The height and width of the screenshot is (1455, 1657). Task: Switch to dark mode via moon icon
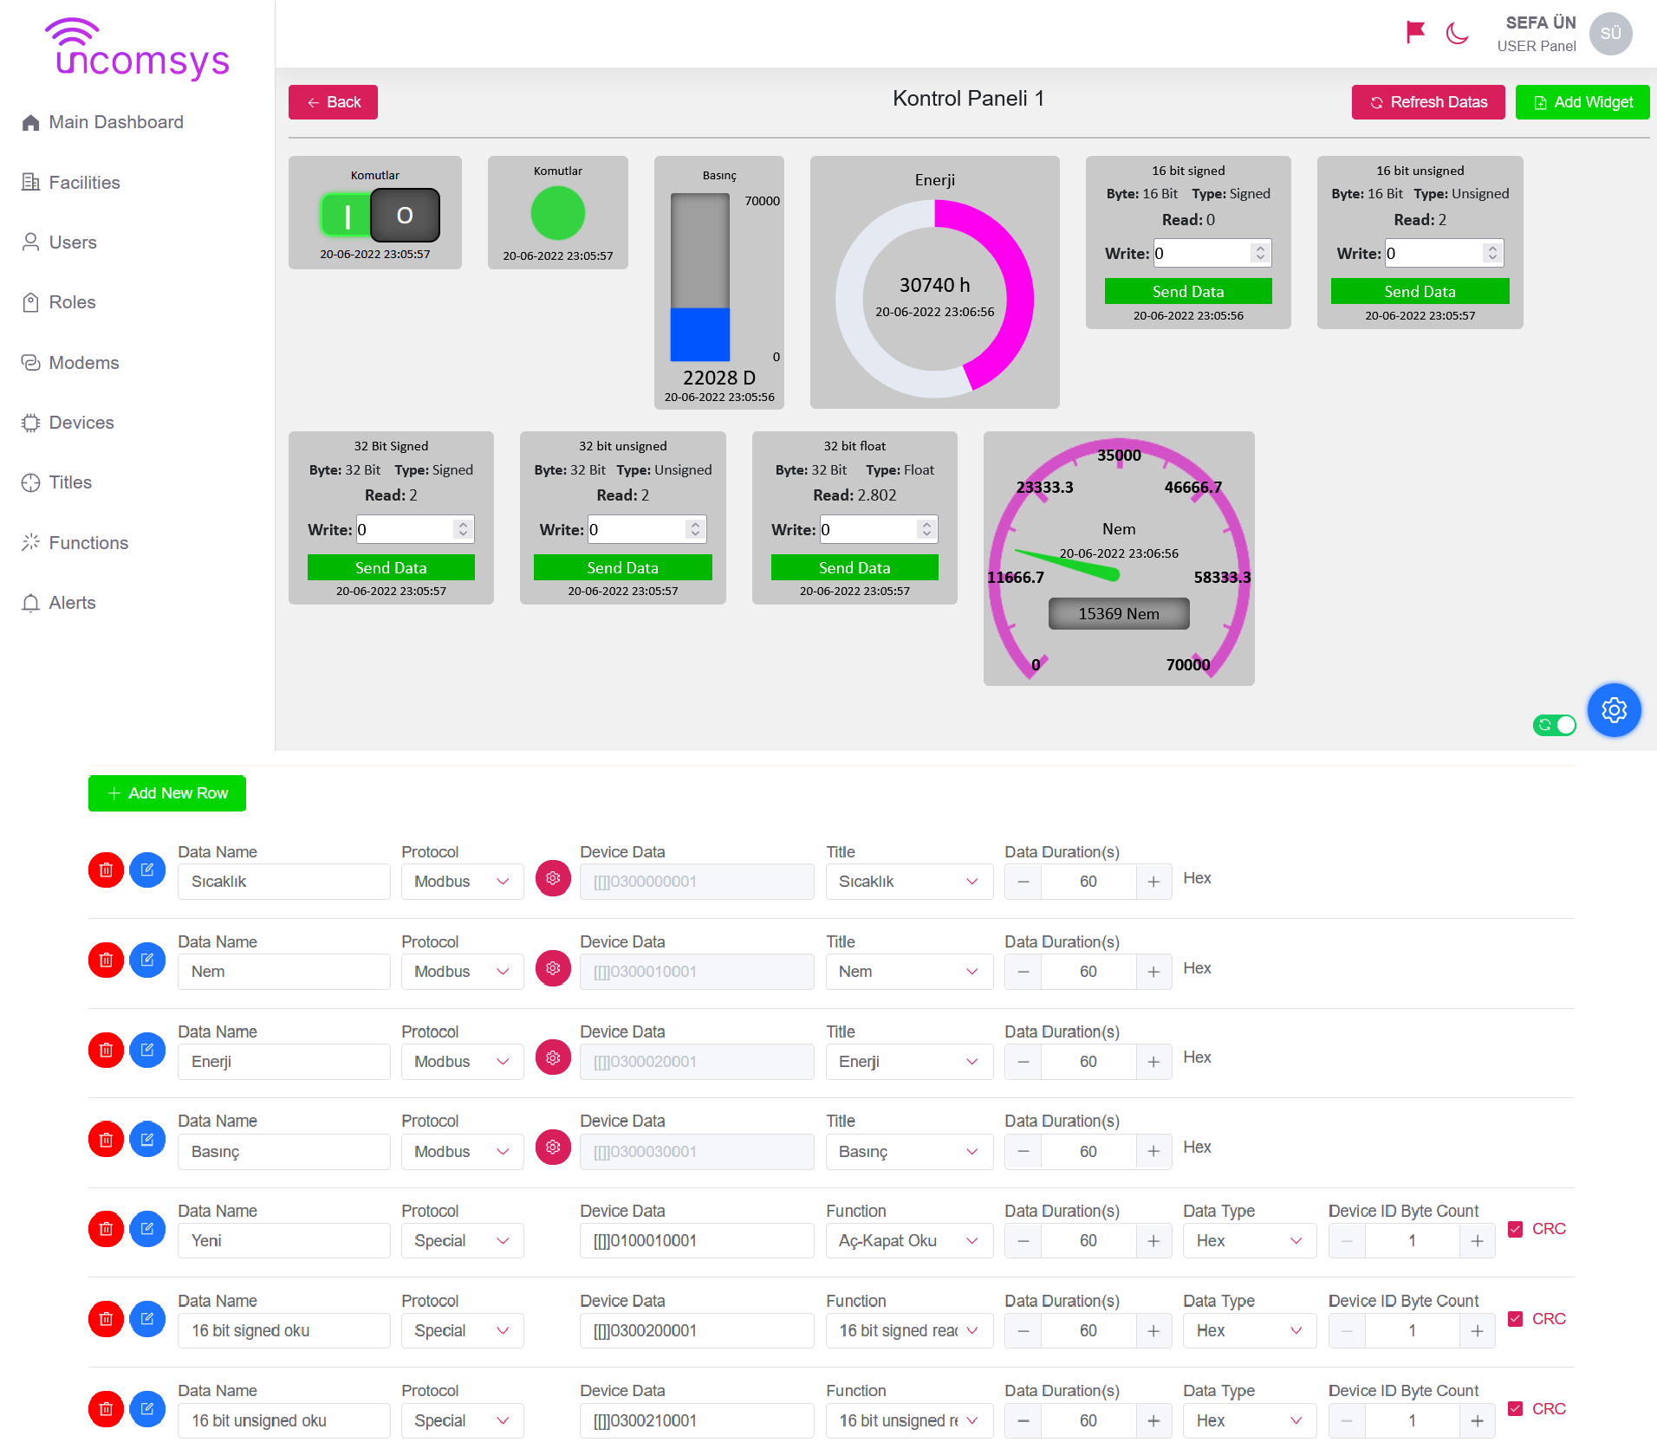(x=1458, y=33)
